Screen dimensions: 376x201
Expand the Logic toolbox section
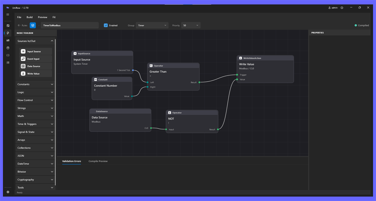(x=35, y=92)
